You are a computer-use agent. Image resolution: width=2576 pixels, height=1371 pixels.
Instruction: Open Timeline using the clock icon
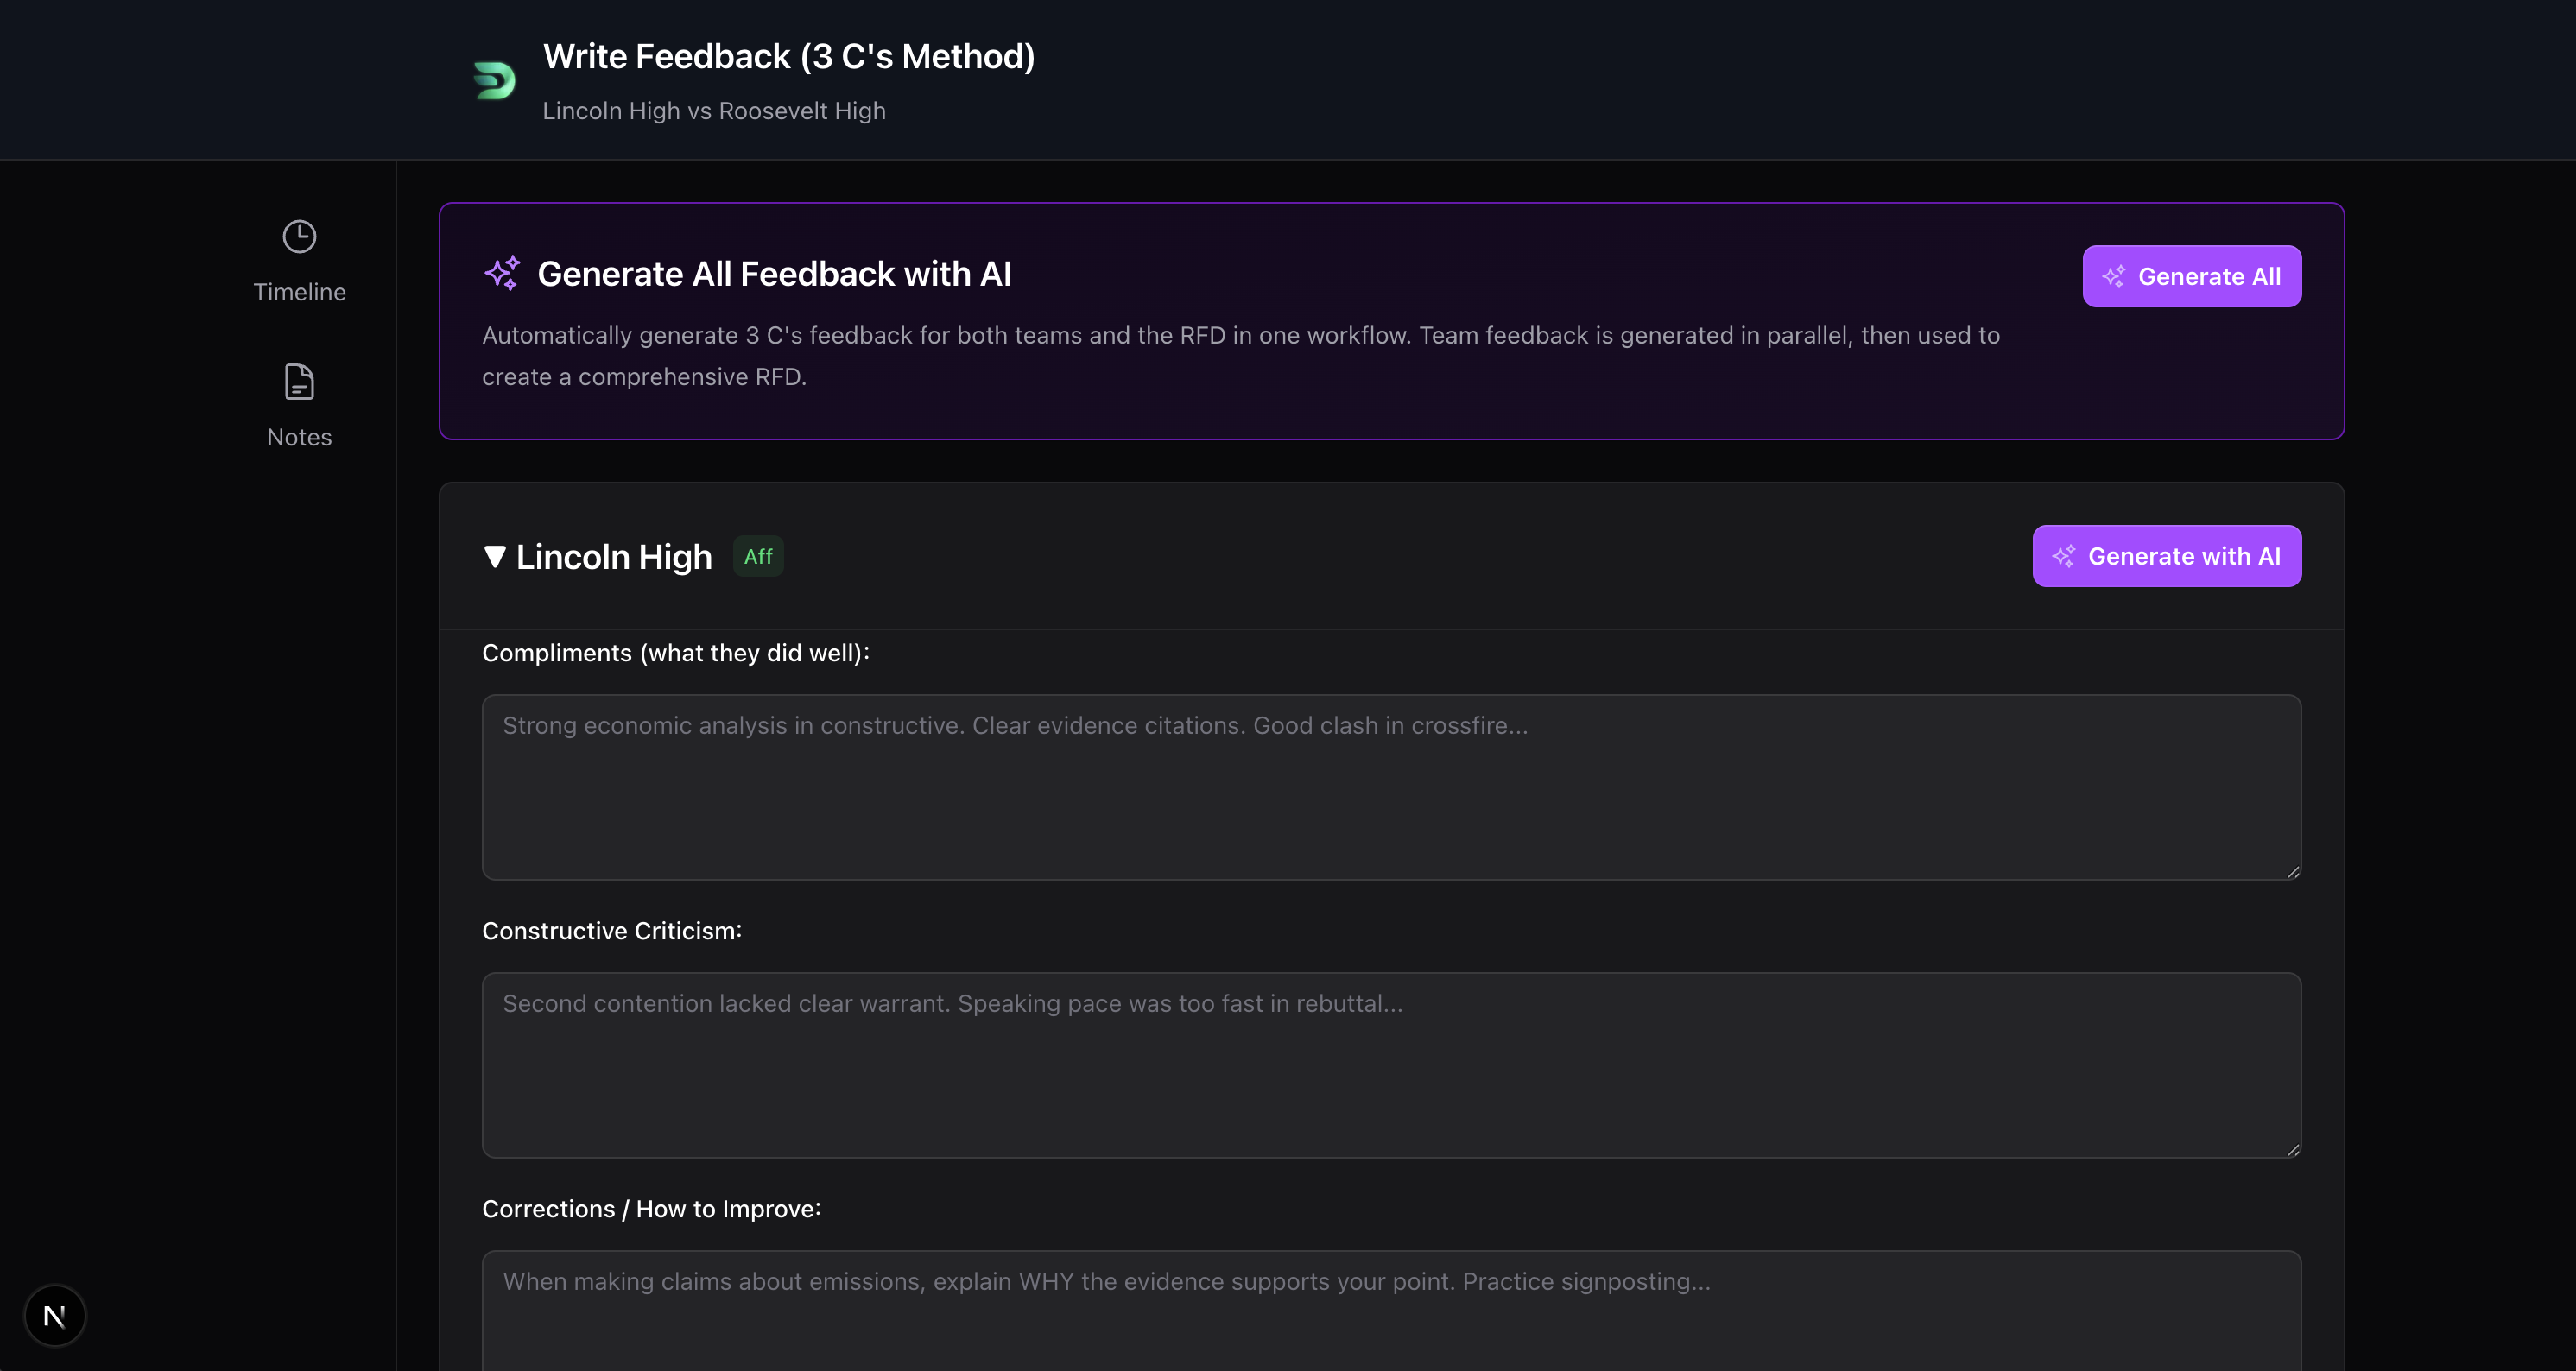tap(298, 236)
